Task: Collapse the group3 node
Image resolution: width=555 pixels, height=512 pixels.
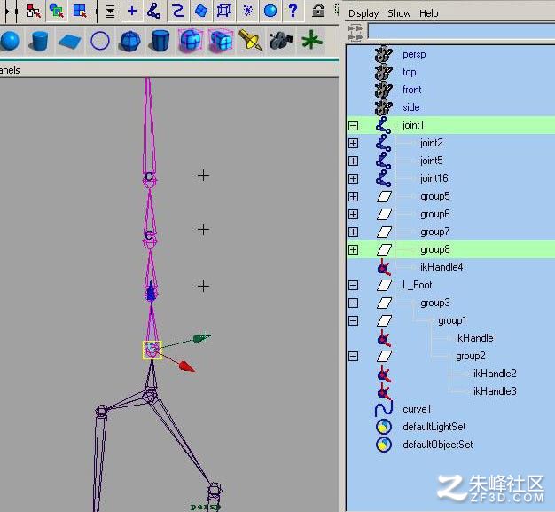Action: 353,303
